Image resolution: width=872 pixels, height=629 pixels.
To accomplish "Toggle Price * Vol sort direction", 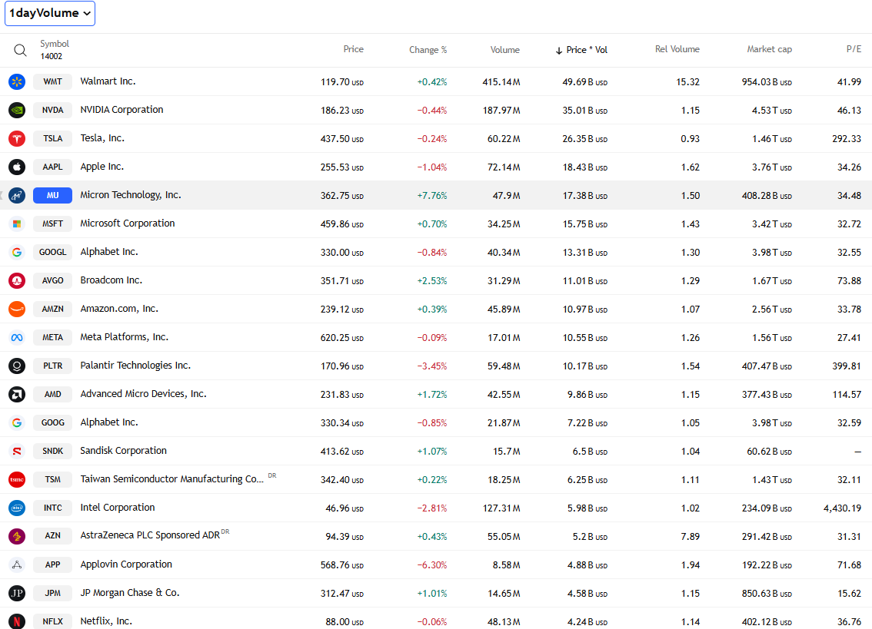I will [x=581, y=50].
